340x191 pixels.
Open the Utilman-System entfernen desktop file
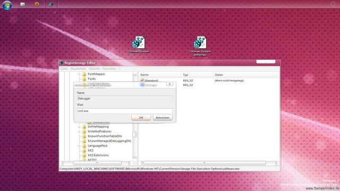pos(200,46)
